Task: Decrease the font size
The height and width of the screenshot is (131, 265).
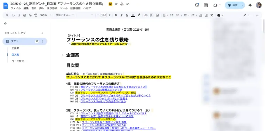Action: pyautogui.click(x=98, y=15)
